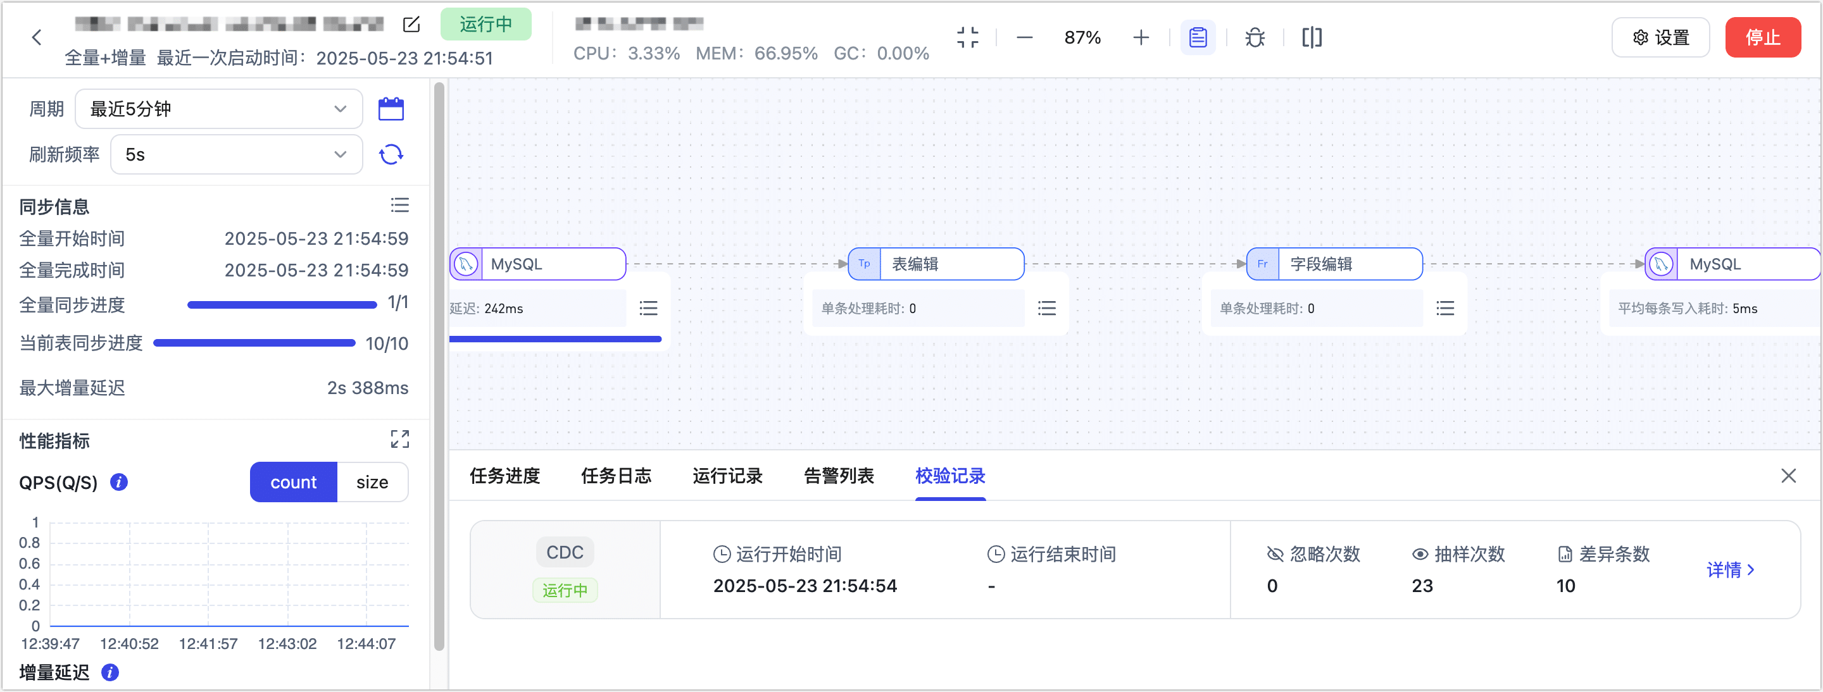Switch to the 任务日志 tab
1823x692 pixels.
[617, 476]
